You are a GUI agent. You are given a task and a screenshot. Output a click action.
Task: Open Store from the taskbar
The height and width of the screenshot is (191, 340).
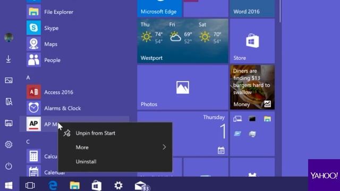(x=97, y=186)
